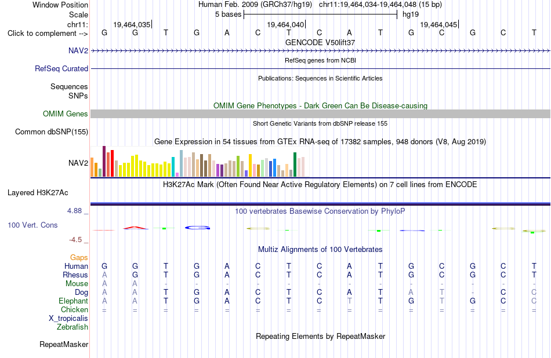551x358 pixels.
Task: Click 'Short Genetic Variants from dbSNP release 155'
Action: pyautogui.click(x=320, y=123)
